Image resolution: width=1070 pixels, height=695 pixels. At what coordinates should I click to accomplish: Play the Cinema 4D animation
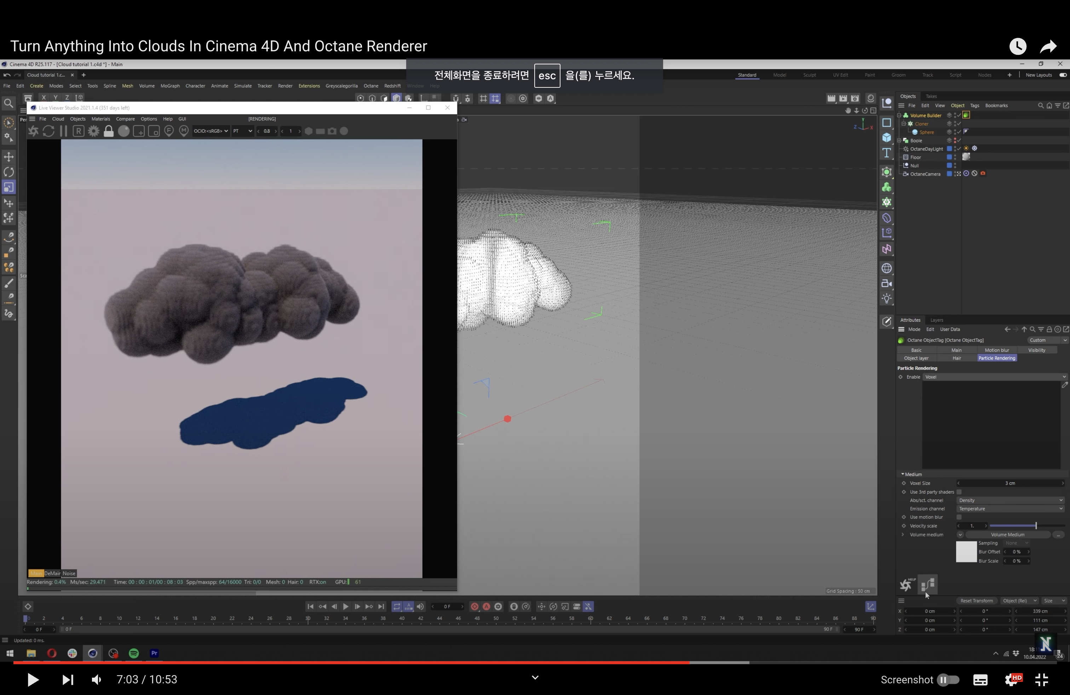coord(345,607)
